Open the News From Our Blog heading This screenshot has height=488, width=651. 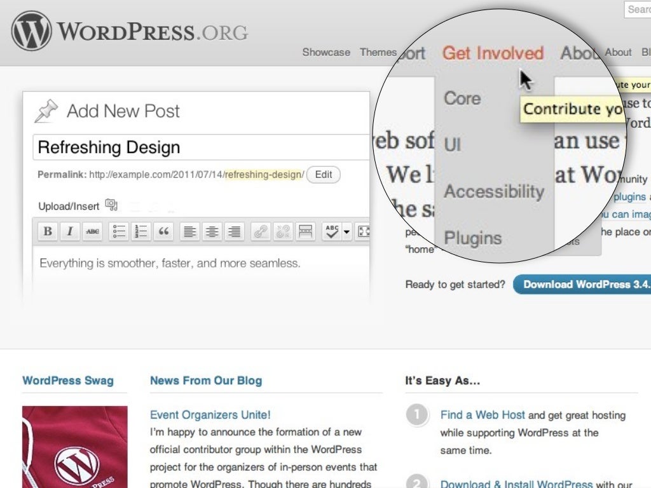pyautogui.click(x=206, y=381)
